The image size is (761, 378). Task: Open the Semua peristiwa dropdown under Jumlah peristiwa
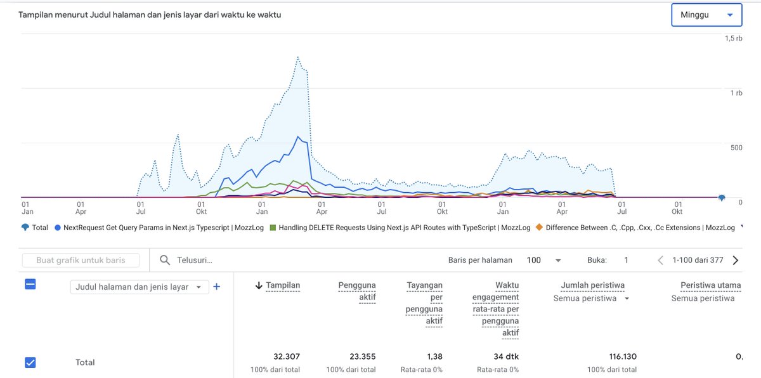(592, 298)
